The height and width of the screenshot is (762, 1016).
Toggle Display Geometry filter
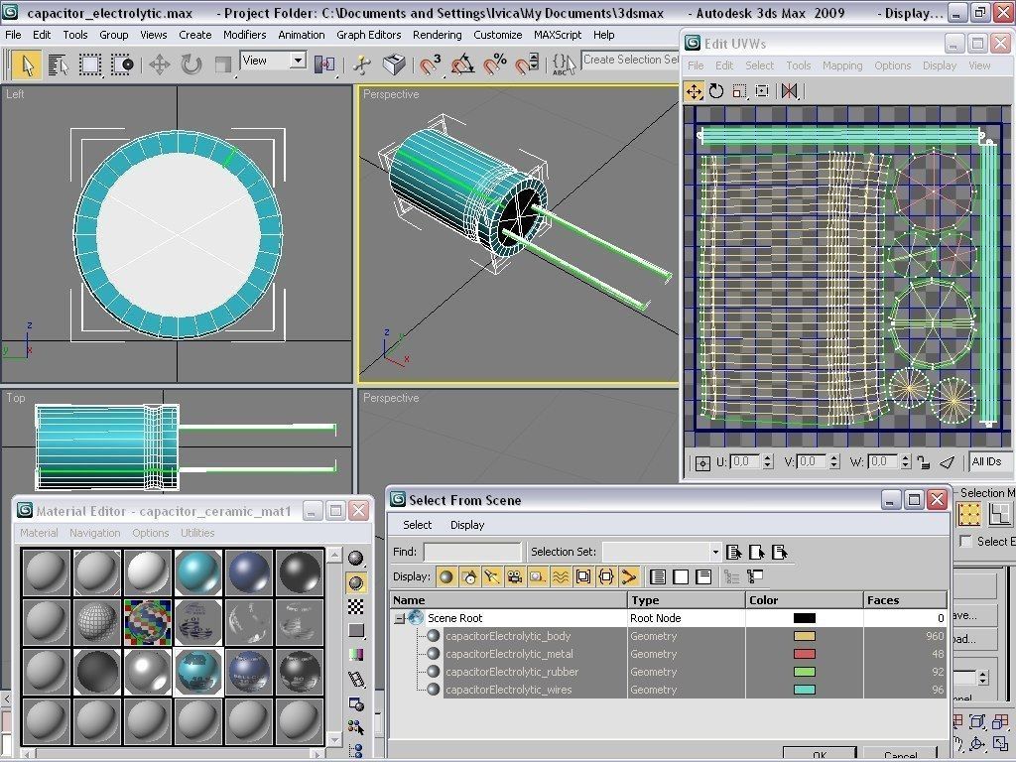coord(445,576)
